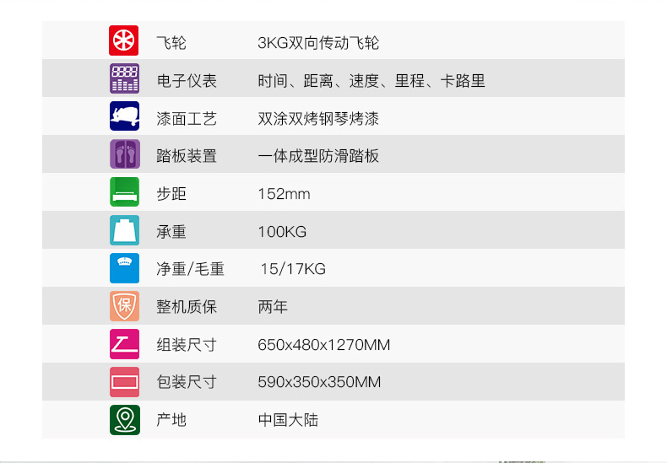Click the purple footprint pedal icon

(x=124, y=153)
